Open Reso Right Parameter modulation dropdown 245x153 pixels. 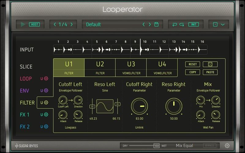point(174,90)
